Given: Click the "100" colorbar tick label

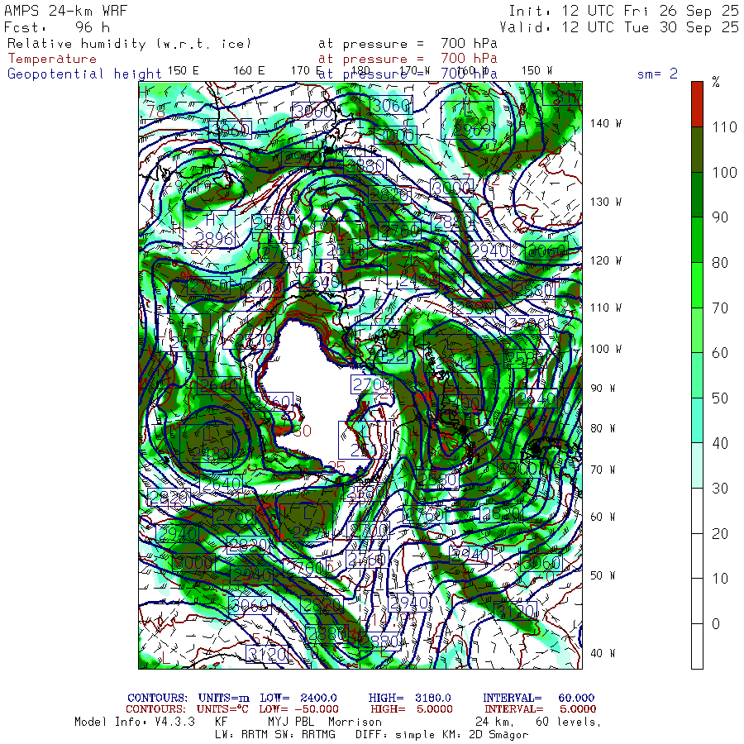Looking at the screenshot, I should point(724,172).
